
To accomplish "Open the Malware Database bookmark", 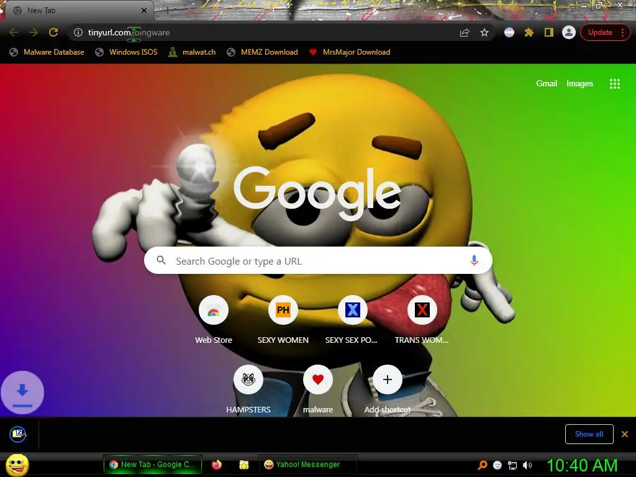I will (x=47, y=52).
